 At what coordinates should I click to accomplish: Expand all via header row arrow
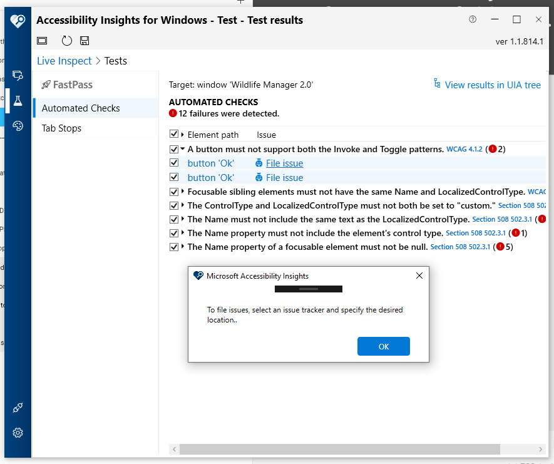[x=182, y=134]
